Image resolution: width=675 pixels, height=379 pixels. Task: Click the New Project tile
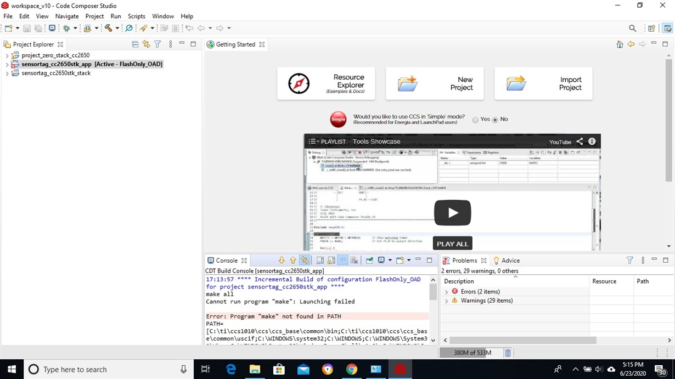point(435,83)
